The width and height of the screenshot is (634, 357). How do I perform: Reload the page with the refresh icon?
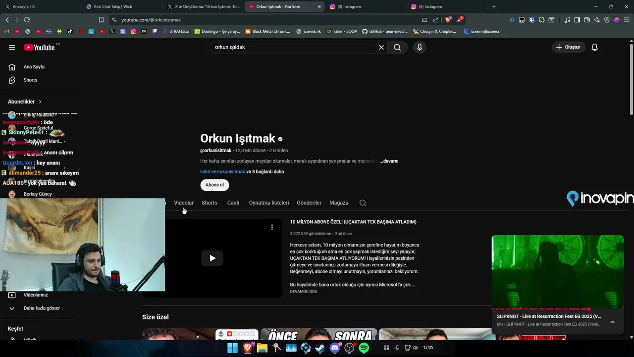point(27,20)
